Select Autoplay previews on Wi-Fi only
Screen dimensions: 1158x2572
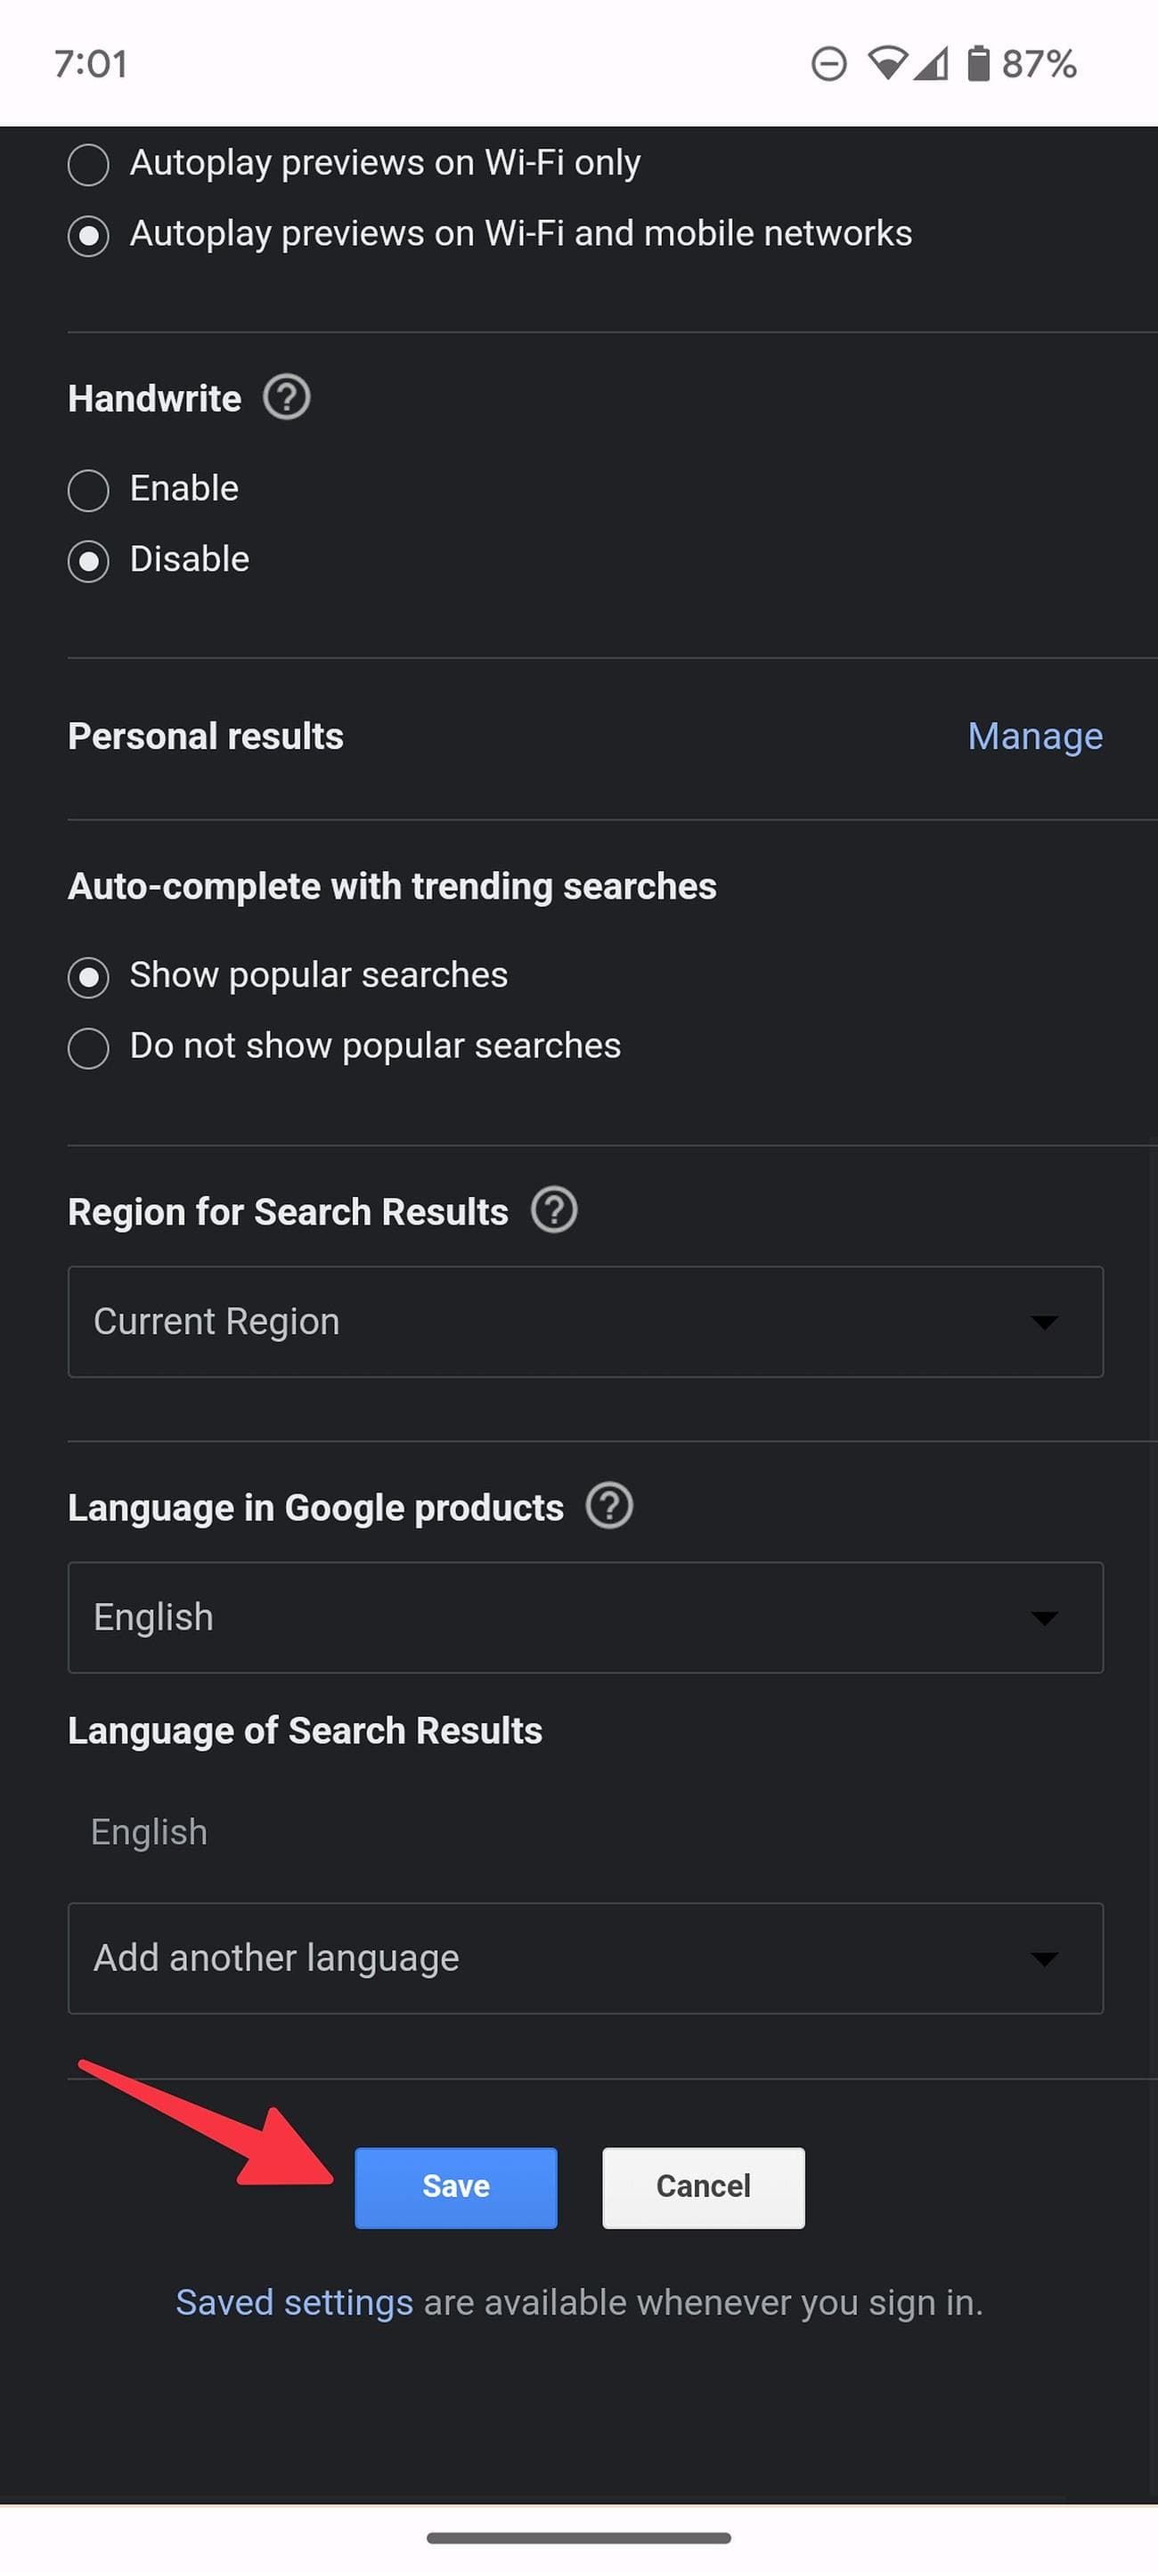coord(88,165)
